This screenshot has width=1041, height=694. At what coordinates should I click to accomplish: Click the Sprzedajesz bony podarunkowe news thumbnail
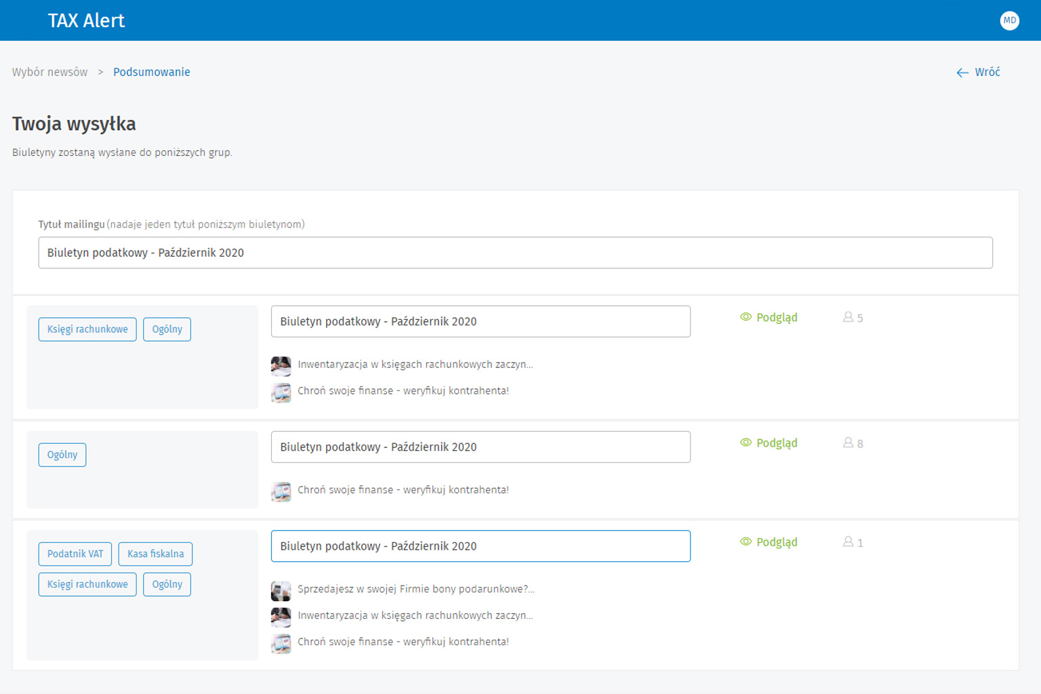(x=281, y=591)
